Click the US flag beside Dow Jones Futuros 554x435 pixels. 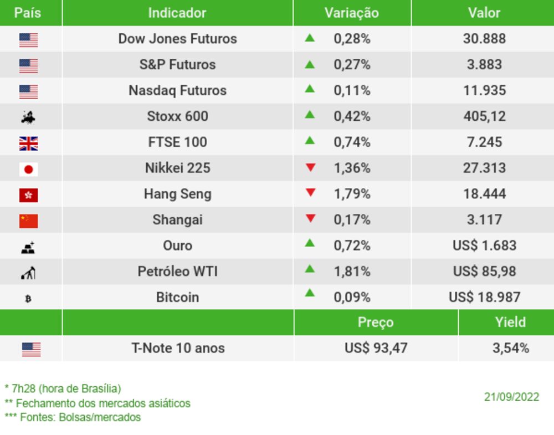tap(28, 40)
